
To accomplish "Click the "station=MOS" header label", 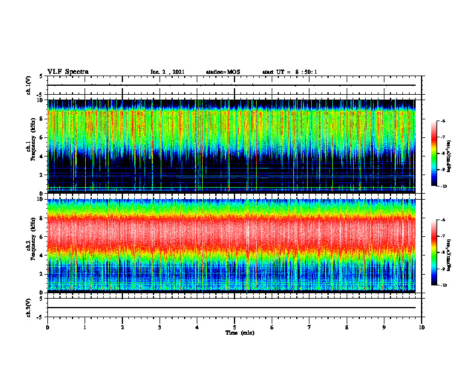I will click(x=223, y=72).
